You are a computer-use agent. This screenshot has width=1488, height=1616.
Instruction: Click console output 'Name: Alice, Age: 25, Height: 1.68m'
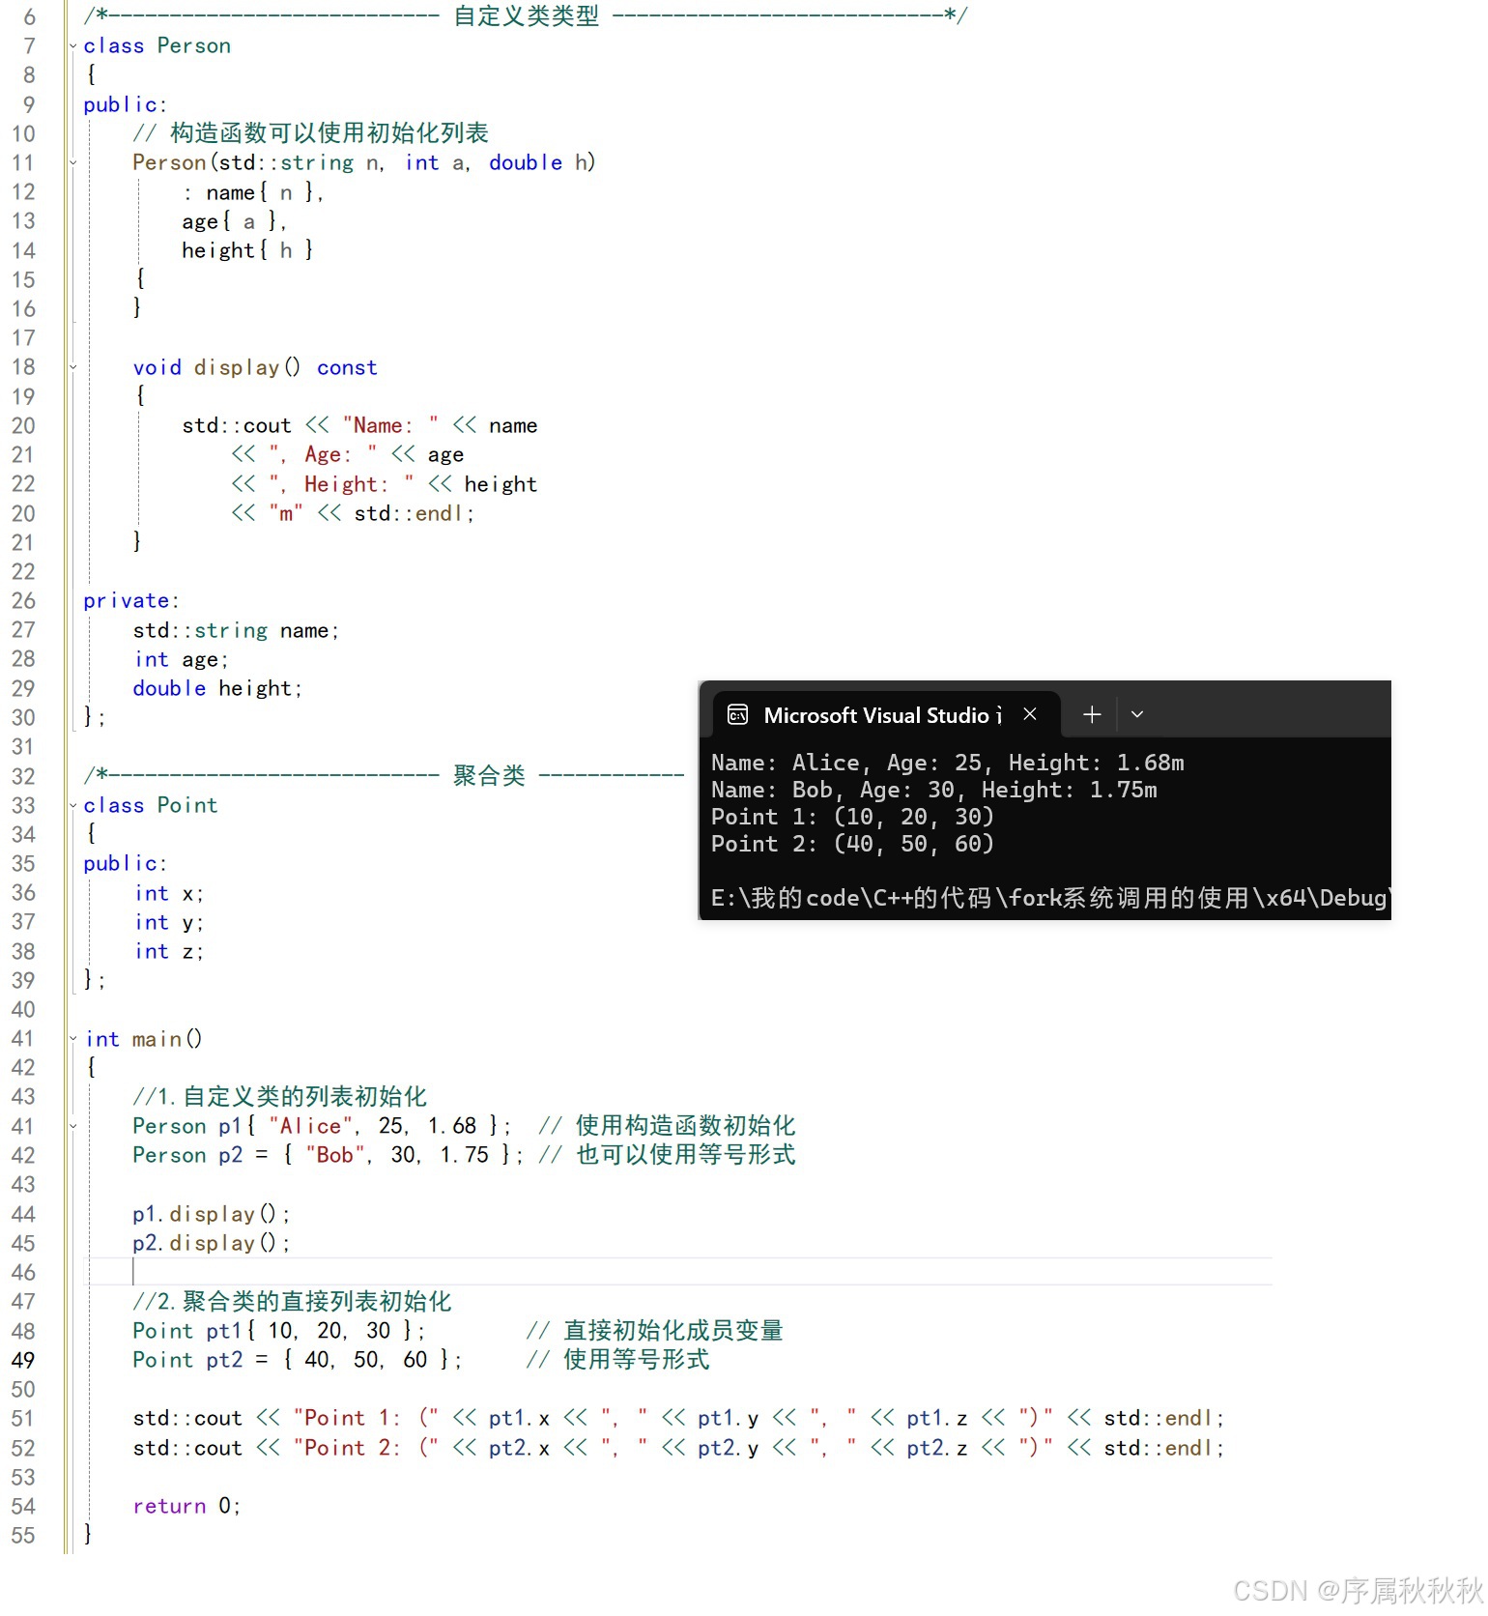coord(948,763)
